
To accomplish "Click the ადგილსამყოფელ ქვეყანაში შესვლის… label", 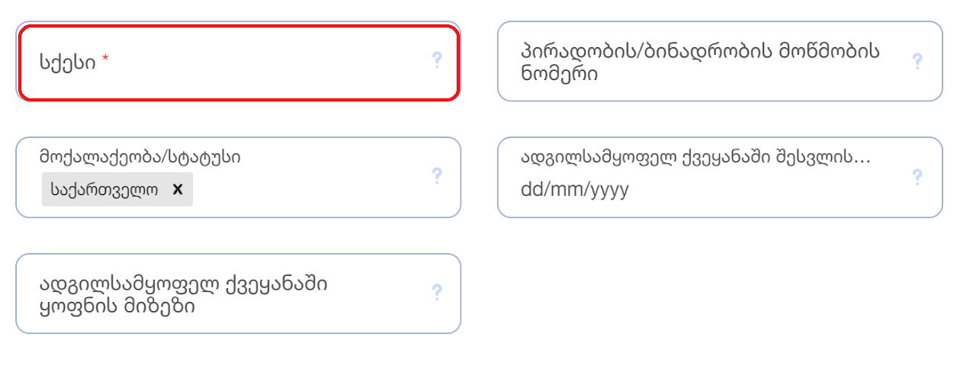I will click(695, 157).
